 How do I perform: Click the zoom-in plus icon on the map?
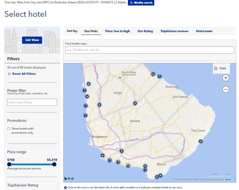(x=226, y=78)
